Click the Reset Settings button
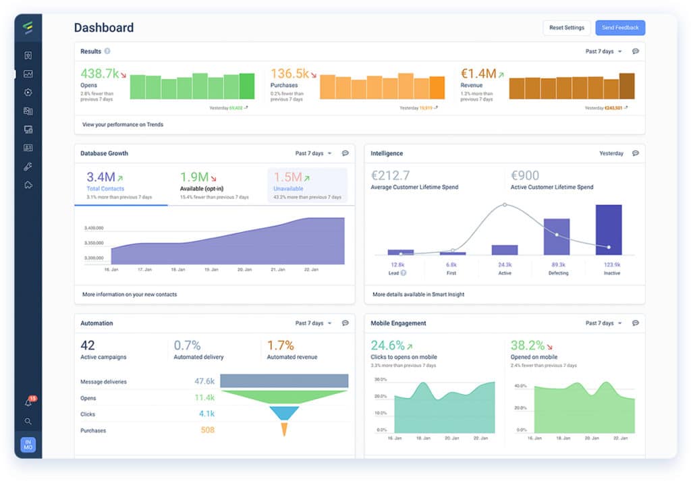Viewport: 691px width, 481px height. (x=566, y=28)
